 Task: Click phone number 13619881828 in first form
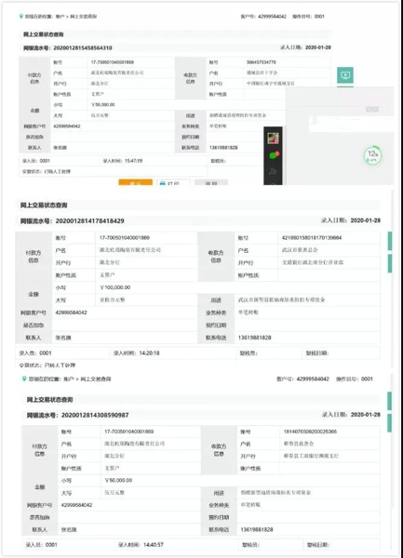(x=223, y=148)
